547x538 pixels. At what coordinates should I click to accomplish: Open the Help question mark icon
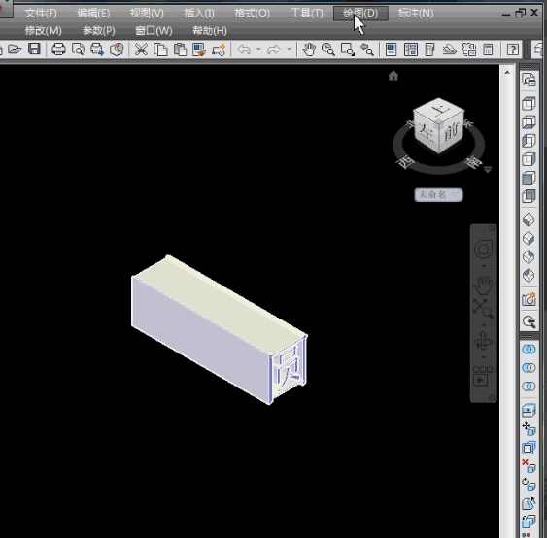pos(512,50)
